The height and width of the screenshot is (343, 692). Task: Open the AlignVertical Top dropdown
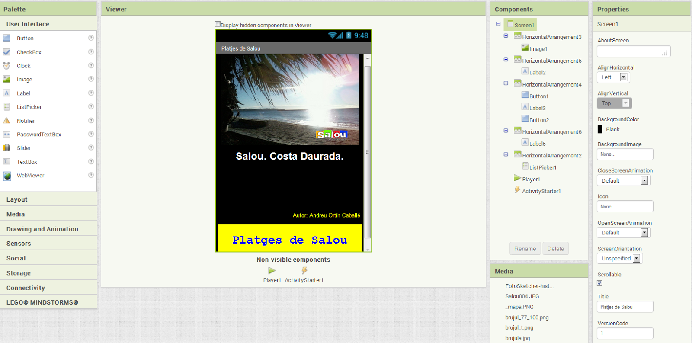614,103
